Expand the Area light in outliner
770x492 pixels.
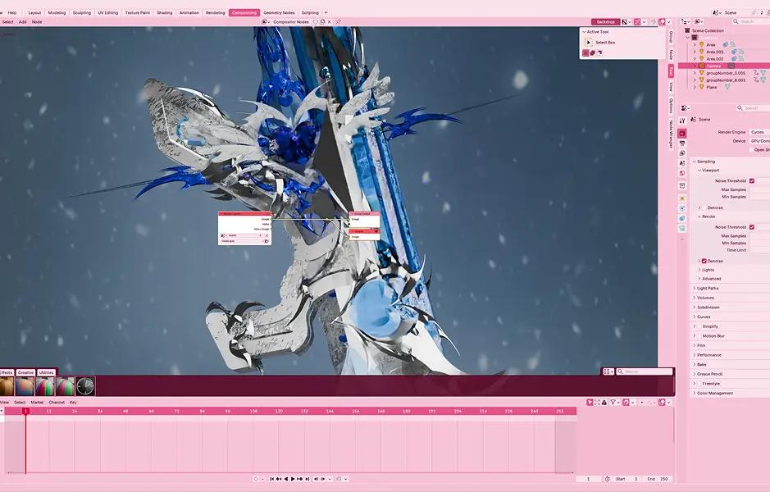tap(695, 44)
